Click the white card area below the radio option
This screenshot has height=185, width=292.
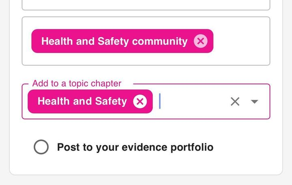[x=146, y=166]
